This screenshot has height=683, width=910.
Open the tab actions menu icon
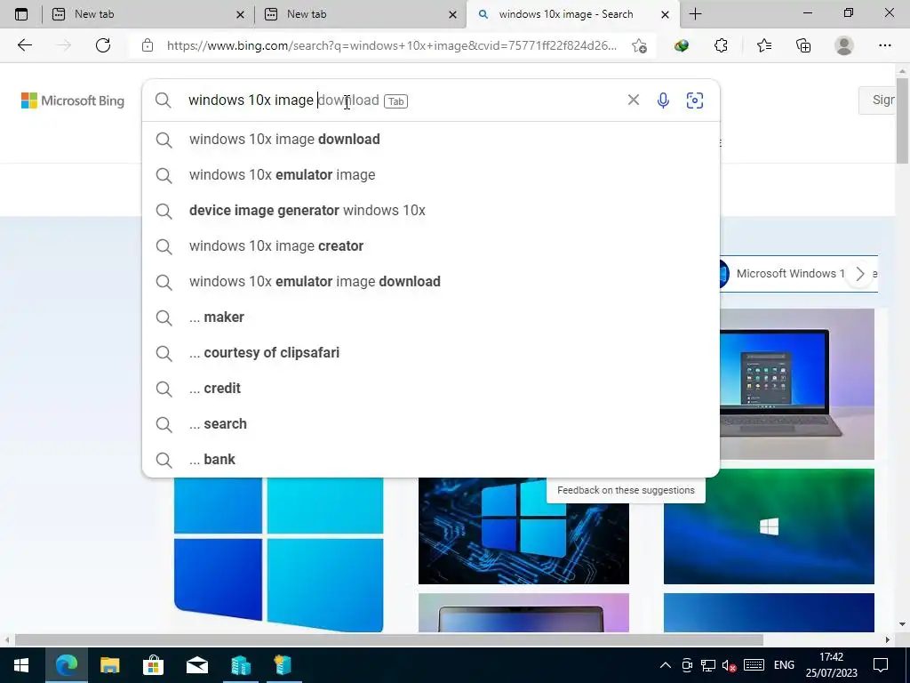click(21, 14)
